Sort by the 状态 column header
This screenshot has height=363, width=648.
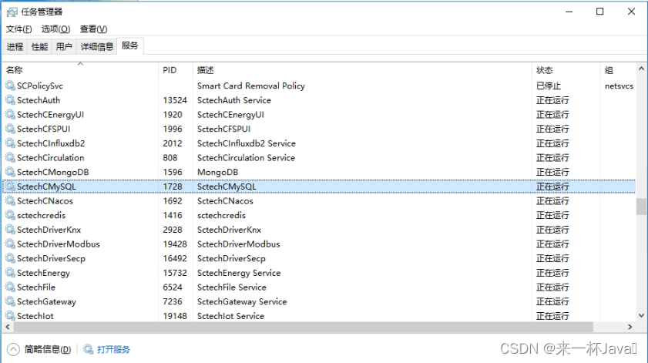[x=566, y=70]
